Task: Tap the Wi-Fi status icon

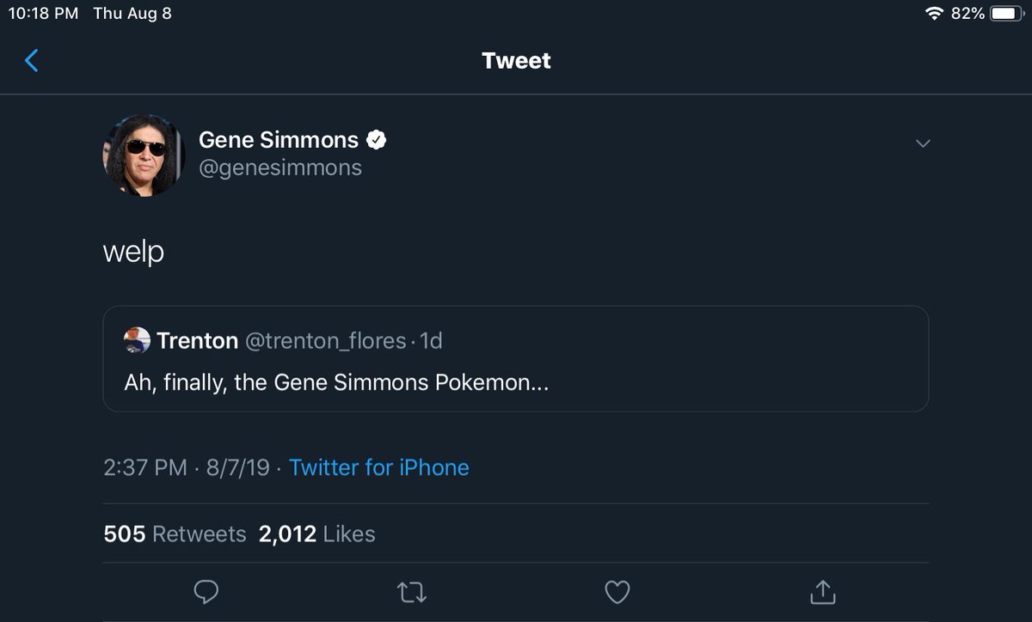Action: click(x=934, y=14)
